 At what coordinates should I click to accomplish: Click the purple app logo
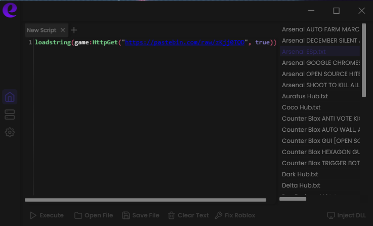point(10,10)
